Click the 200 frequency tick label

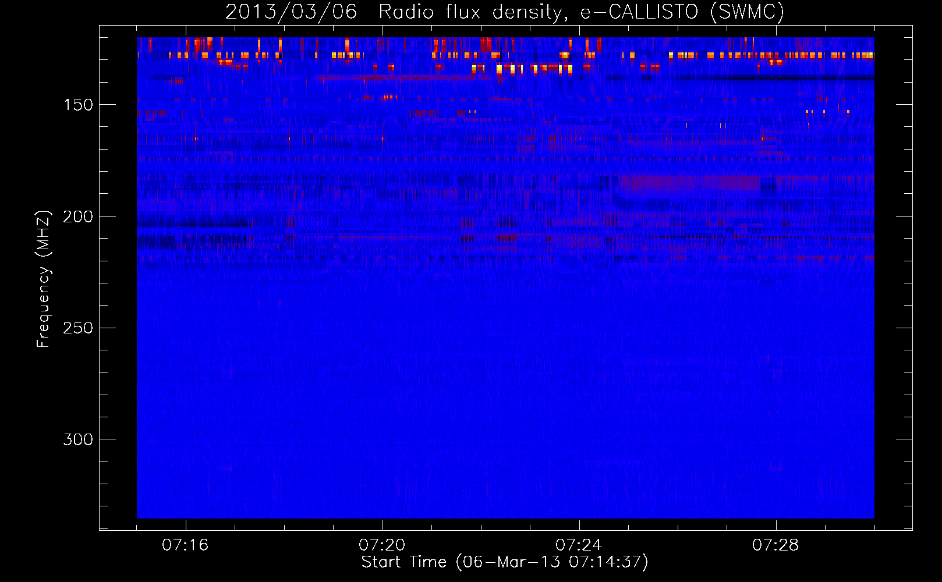(78, 217)
